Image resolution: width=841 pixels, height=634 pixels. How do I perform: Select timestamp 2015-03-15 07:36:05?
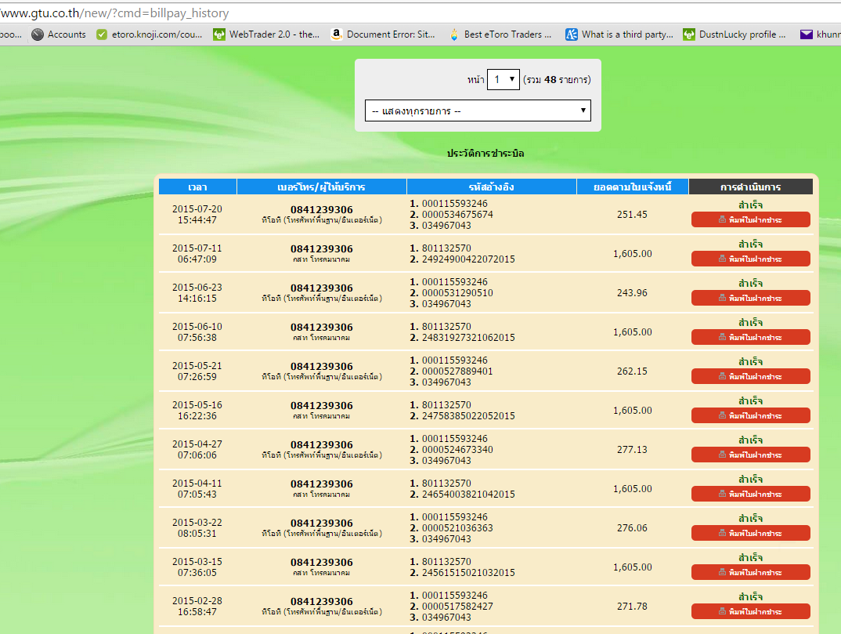click(197, 567)
